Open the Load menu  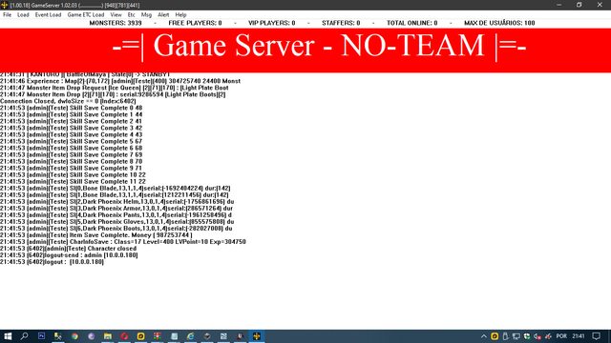pos(23,15)
